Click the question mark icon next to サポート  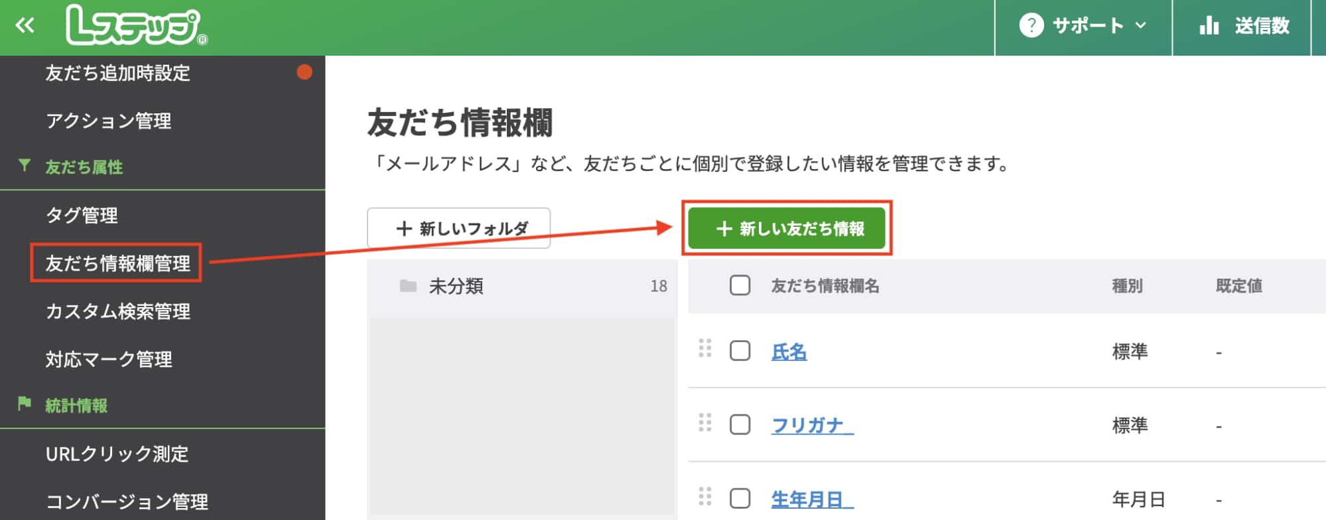pyautogui.click(x=1033, y=25)
